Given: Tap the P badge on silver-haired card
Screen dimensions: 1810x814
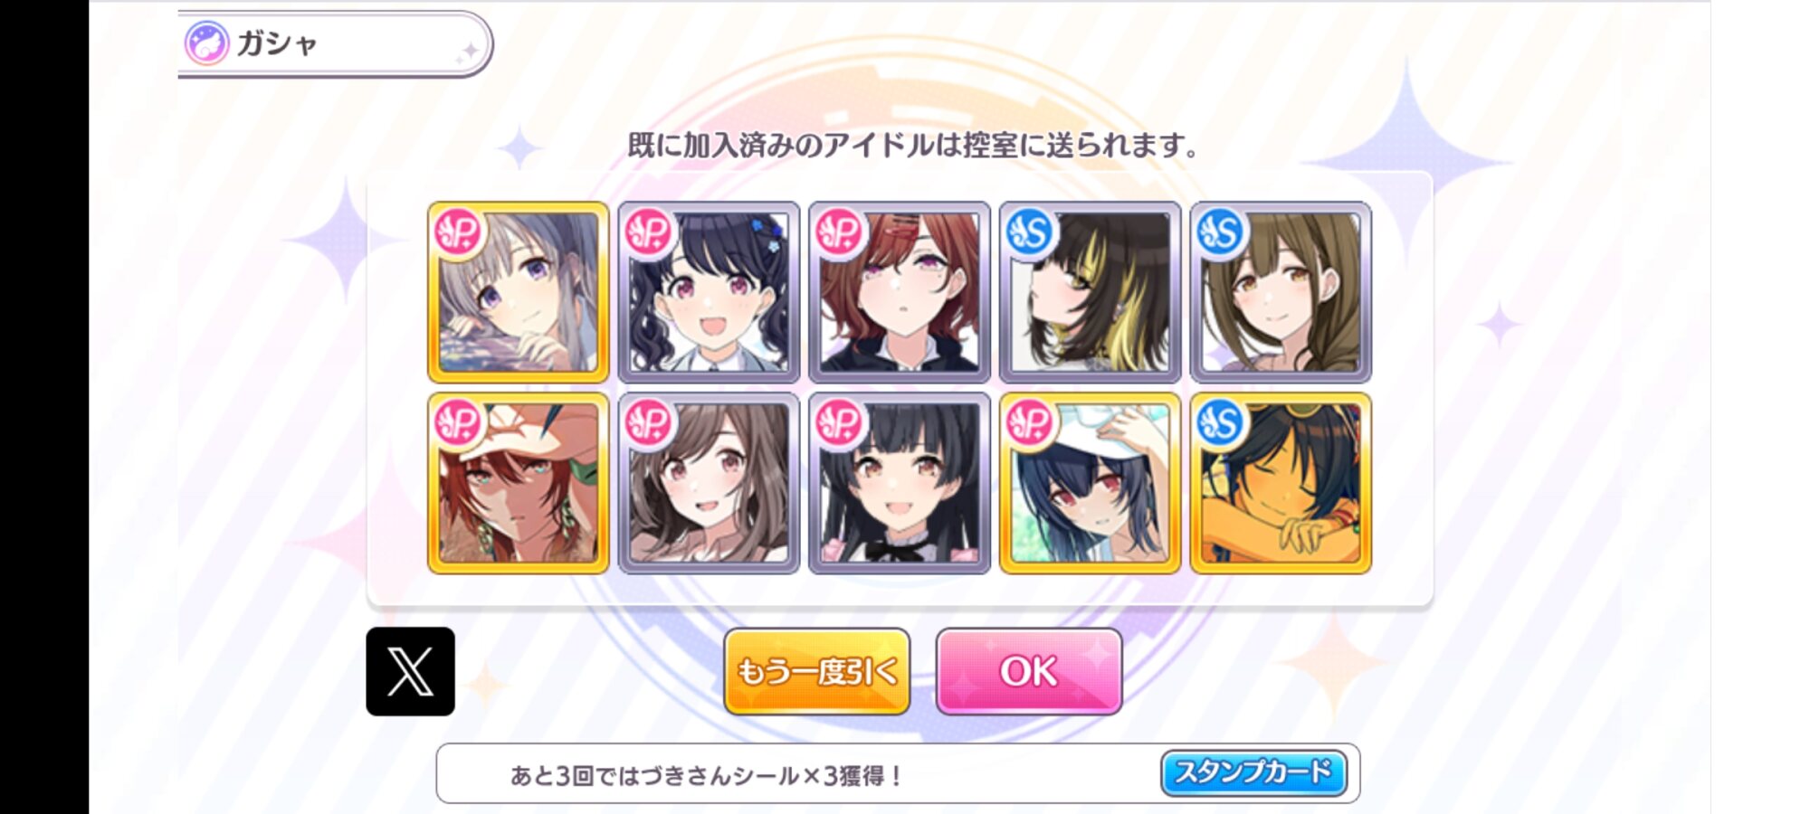Looking at the screenshot, I should pos(459,232).
